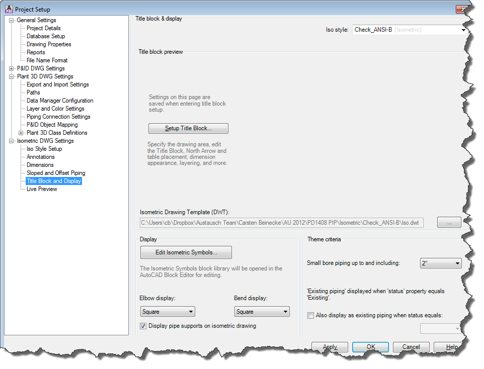Click the Setup Title Block button
The image size is (484, 369).
click(188, 128)
